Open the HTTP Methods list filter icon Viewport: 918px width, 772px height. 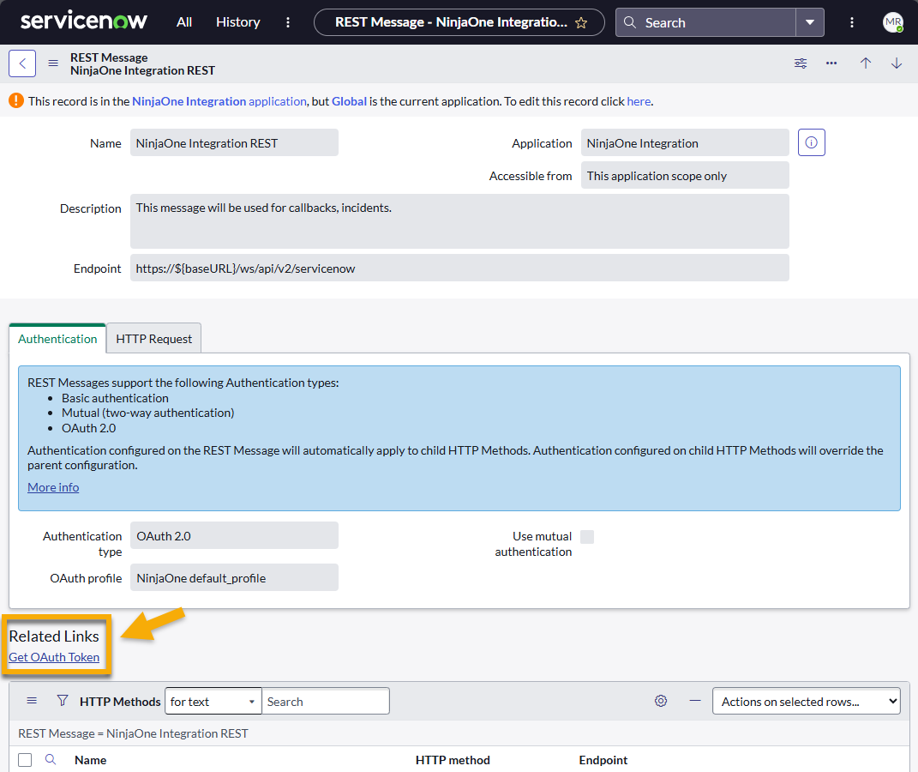63,701
